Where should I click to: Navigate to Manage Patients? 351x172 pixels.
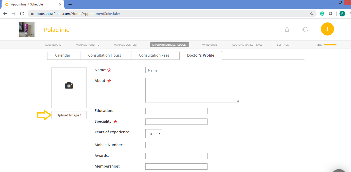point(87,45)
